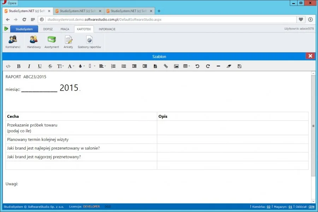Viewport: 318px width, 212px height.
Task: Decrease the paragraph indent
Action: tap(134, 66)
